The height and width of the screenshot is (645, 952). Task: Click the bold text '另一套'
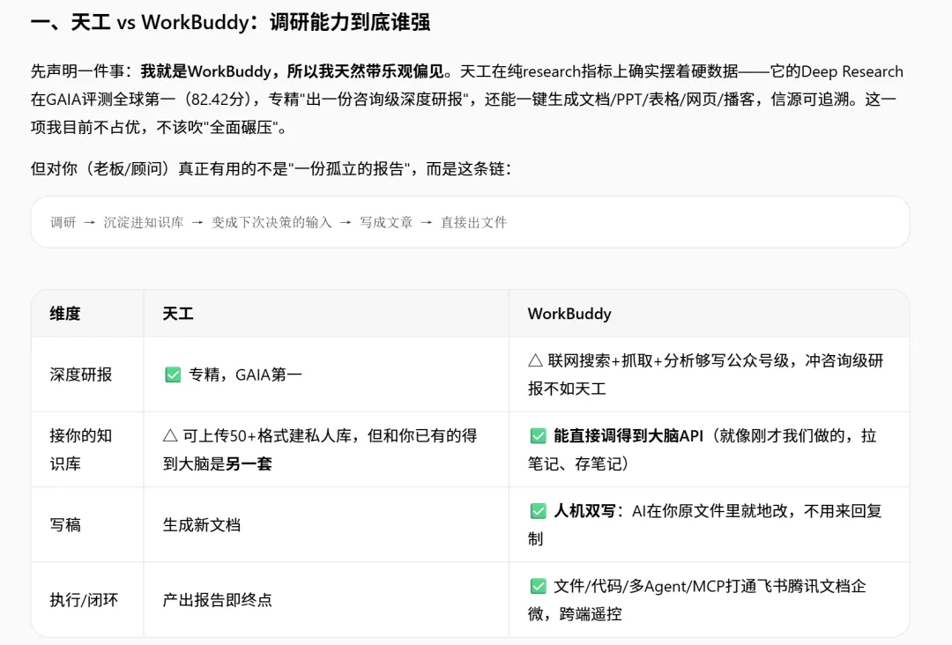[249, 464]
